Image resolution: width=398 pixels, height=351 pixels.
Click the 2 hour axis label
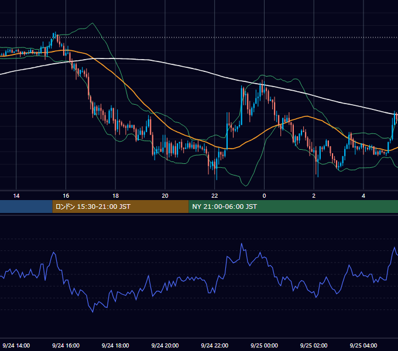(314, 196)
